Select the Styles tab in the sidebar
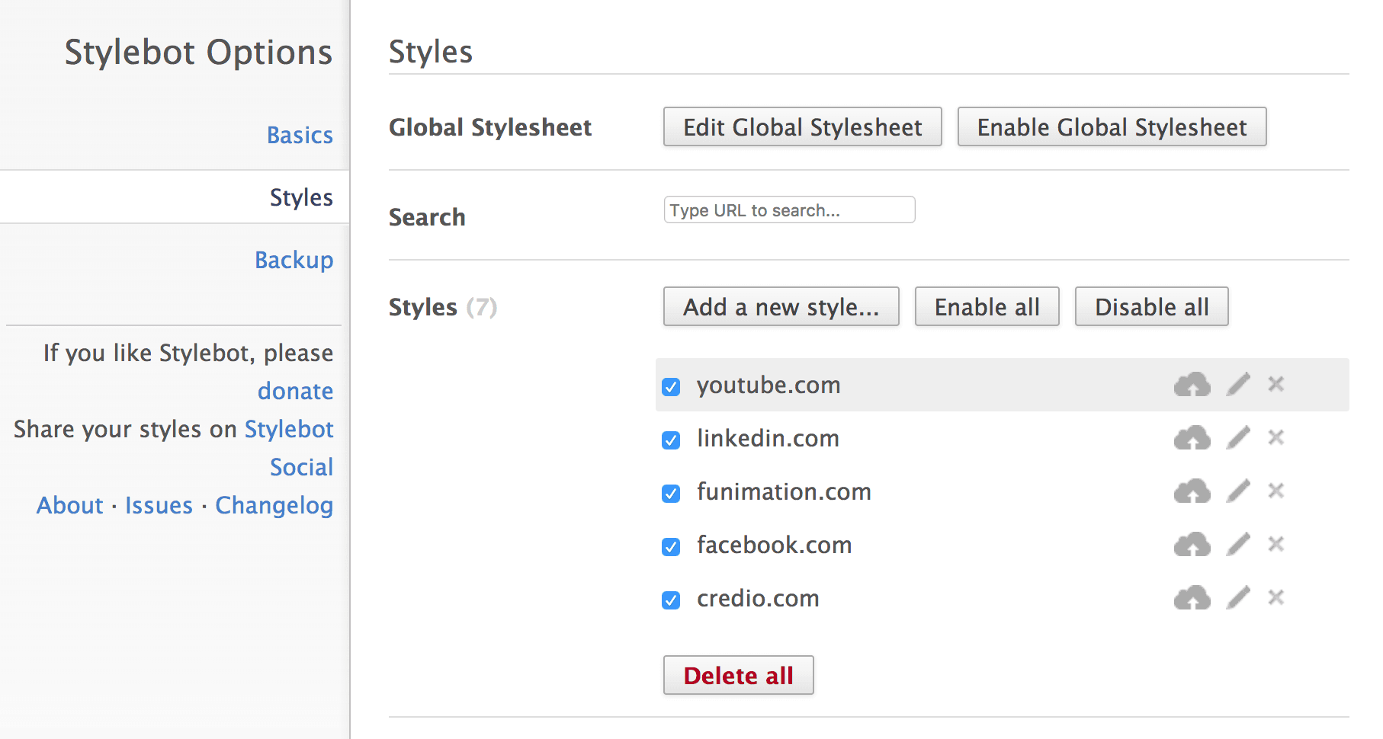This screenshot has height=739, width=1383. tap(301, 197)
